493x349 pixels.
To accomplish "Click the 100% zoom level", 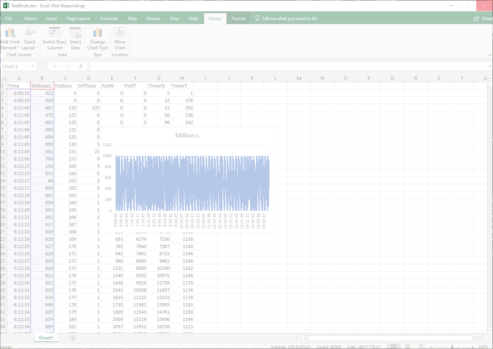I will point(483,347).
